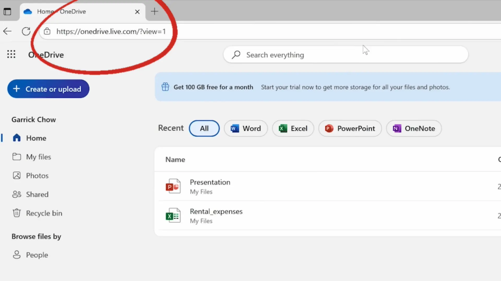The width and height of the screenshot is (501, 281).
Task: Click Get 100 GB free banner text
Action: pyautogui.click(x=213, y=87)
